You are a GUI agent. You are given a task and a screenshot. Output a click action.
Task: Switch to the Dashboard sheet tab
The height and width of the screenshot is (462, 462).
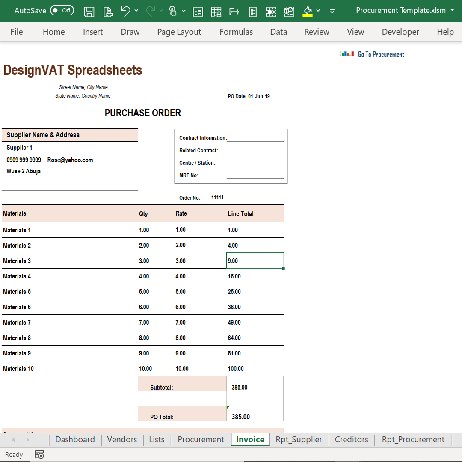(x=75, y=439)
